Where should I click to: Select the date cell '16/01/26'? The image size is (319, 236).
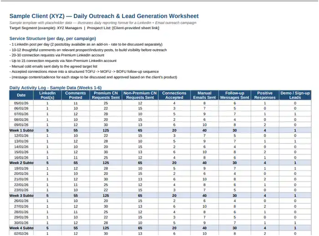(x=21, y=158)
